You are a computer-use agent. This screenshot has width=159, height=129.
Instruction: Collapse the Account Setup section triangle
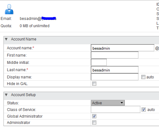(6, 95)
